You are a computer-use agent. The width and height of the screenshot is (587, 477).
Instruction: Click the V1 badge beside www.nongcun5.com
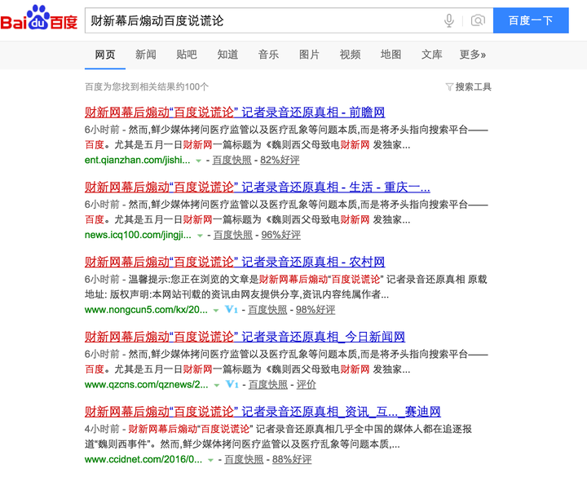[x=232, y=310]
